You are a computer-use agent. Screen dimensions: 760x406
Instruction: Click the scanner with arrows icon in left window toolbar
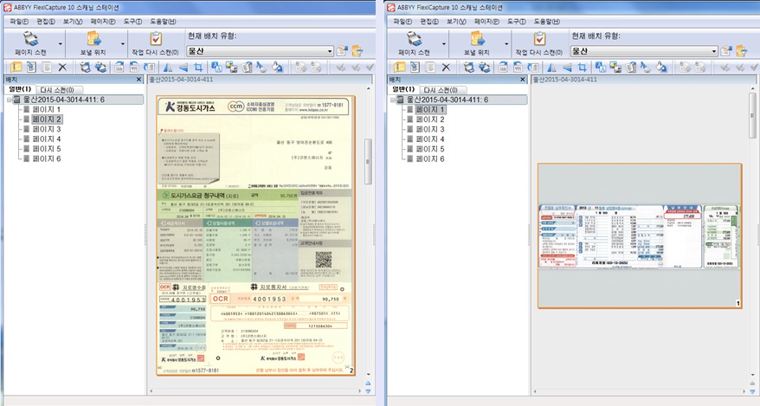pyautogui.click(x=86, y=68)
